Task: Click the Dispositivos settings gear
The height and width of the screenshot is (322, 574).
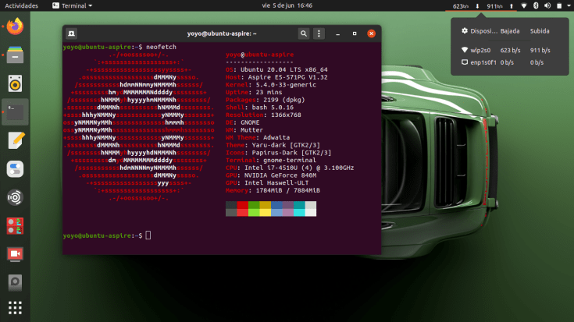Action: (465, 31)
